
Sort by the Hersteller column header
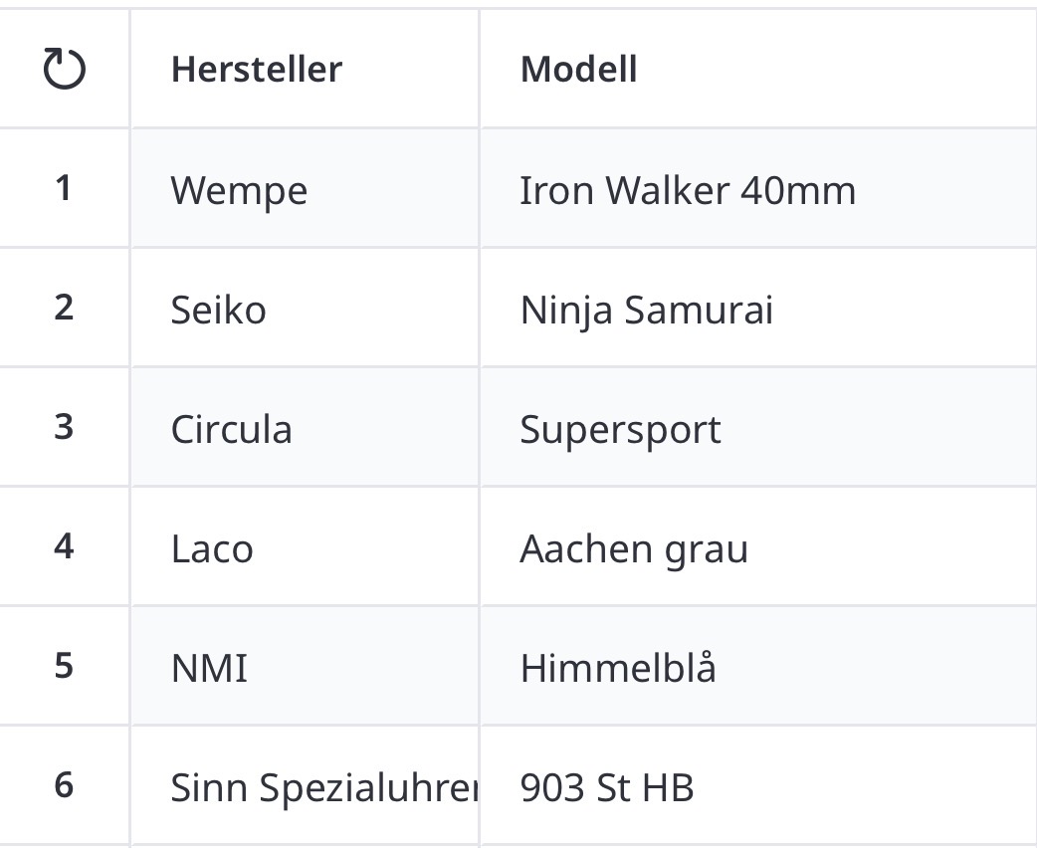click(257, 70)
